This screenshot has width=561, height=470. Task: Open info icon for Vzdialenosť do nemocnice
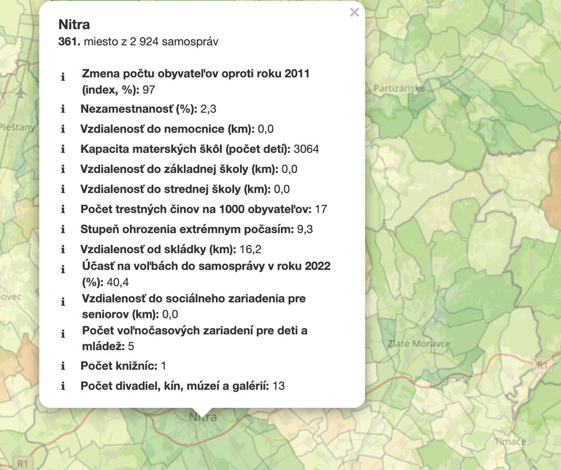click(x=63, y=129)
